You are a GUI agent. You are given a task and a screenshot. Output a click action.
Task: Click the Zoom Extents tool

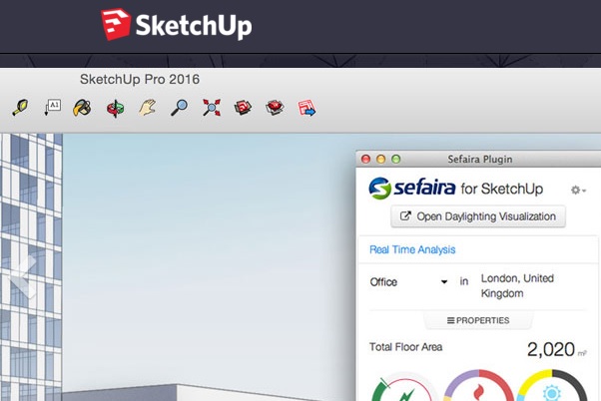(x=212, y=108)
